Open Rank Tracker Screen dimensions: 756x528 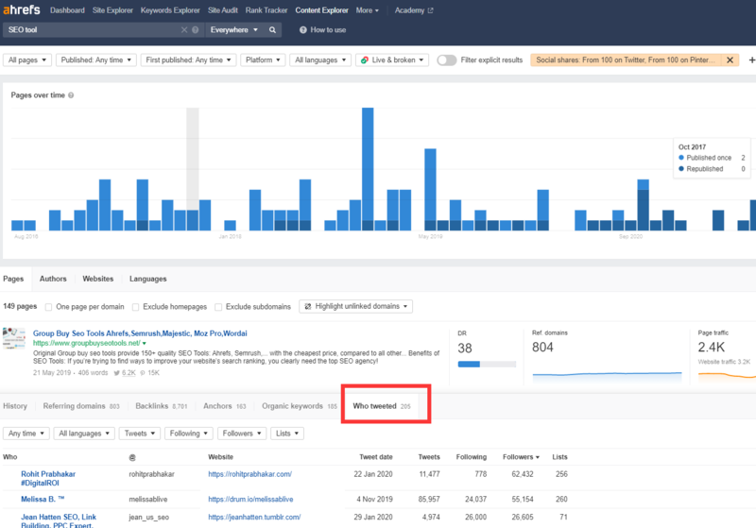coord(266,10)
